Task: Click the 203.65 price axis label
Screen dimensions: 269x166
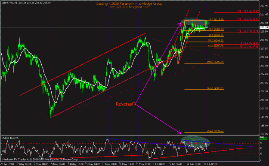Action: point(264,83)
